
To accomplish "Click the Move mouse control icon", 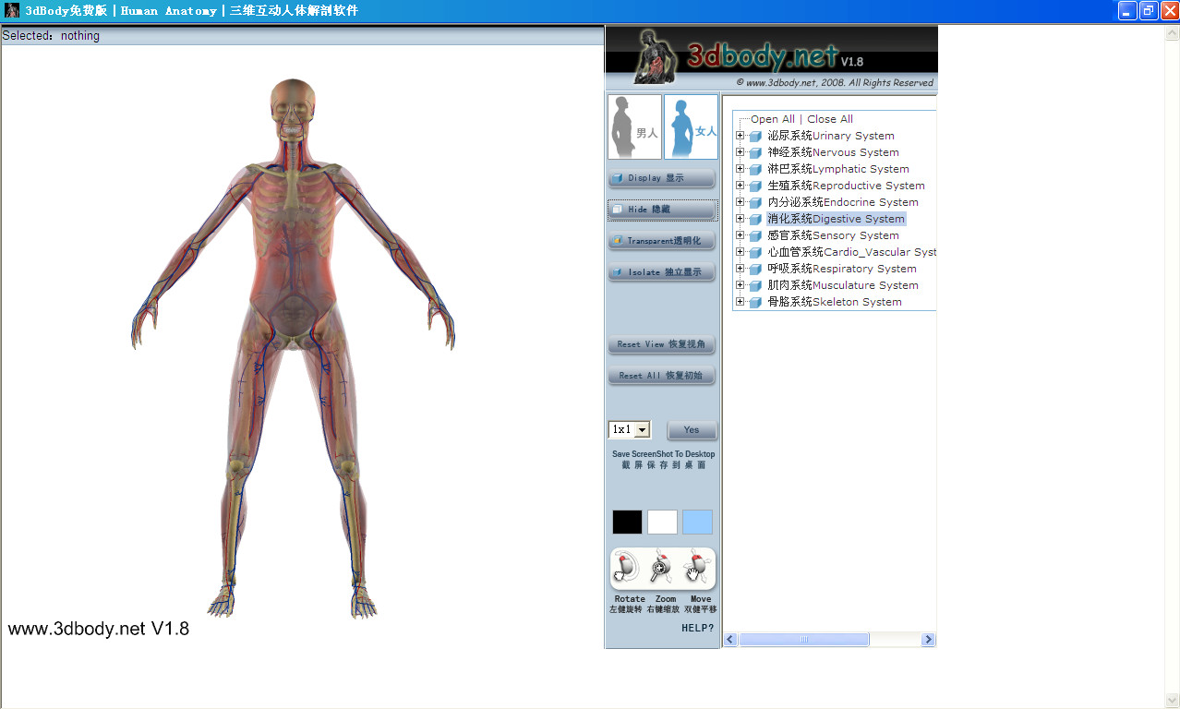I will (699, 568).
